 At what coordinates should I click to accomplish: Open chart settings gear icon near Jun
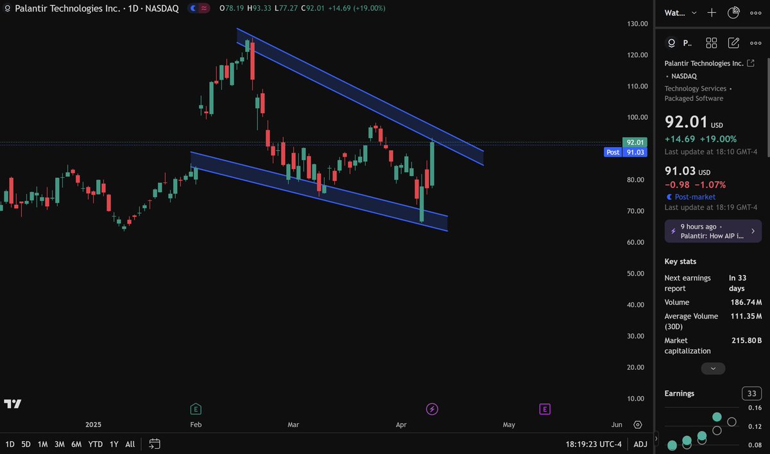pos(638,424)
